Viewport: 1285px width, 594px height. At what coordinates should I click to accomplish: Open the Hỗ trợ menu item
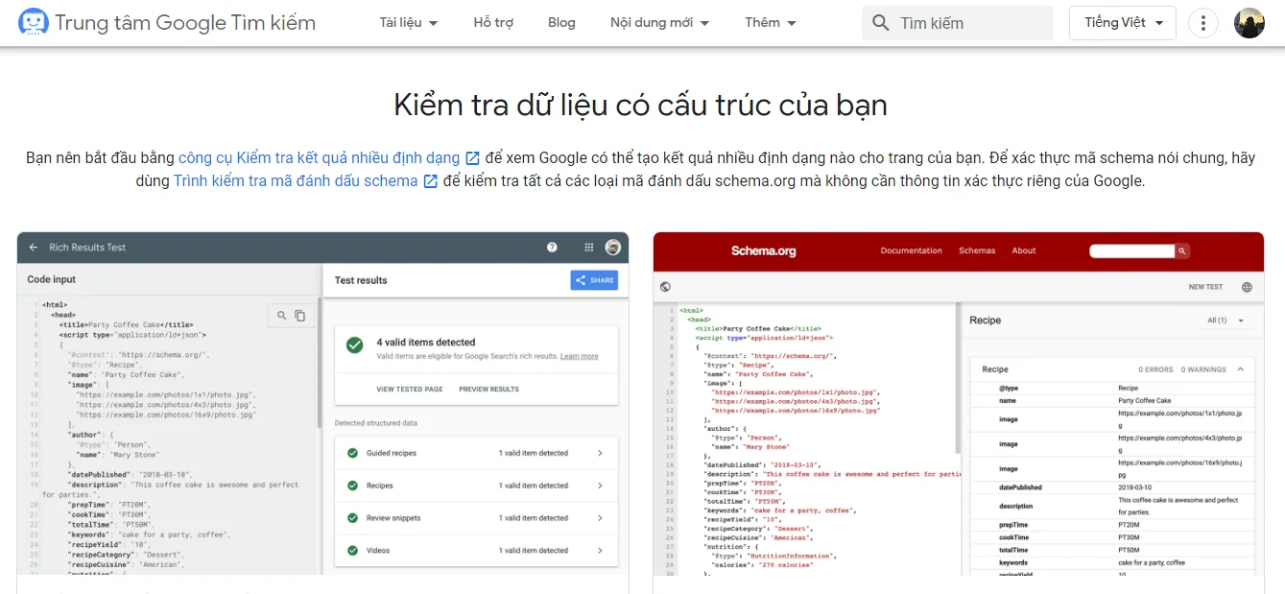pyautogui.click(x=493, y=23)
